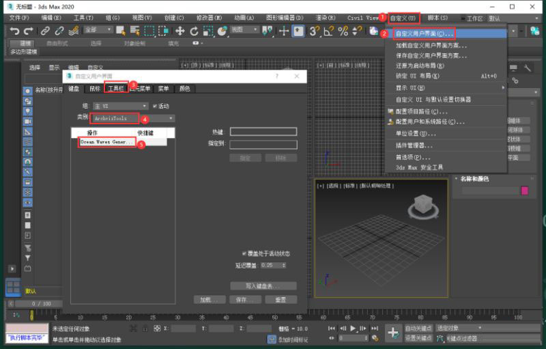The image size is (546, 349).
Task: Click into the 热键 input field
Action: click(x=263, y=132)
